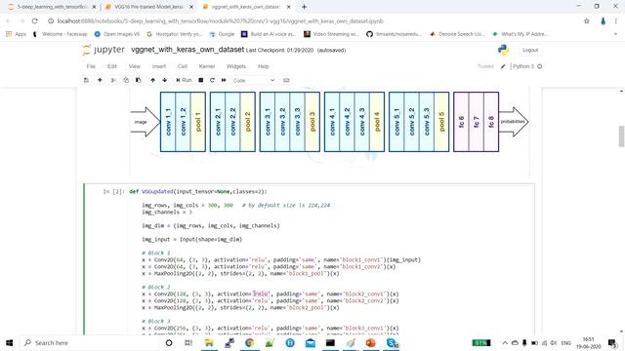The height and width of the screenshot is (351, 625).
Task: Save the notebook with the save icon
Action: pyautogui.click(x=86, y=80)
